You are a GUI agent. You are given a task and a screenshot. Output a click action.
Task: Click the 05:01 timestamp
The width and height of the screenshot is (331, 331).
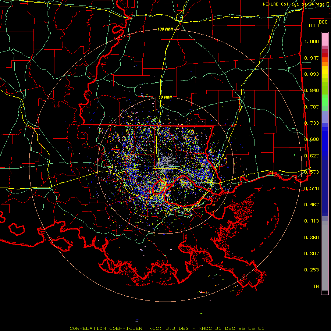pyautogui.click(x=256, y=328)
